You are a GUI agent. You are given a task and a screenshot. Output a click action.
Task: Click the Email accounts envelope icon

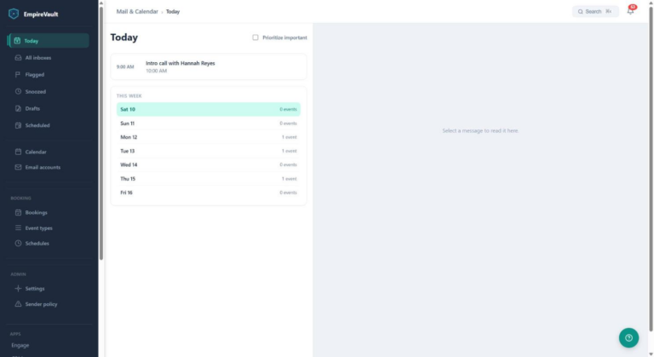pyautogui.click(x=18, y=167)
